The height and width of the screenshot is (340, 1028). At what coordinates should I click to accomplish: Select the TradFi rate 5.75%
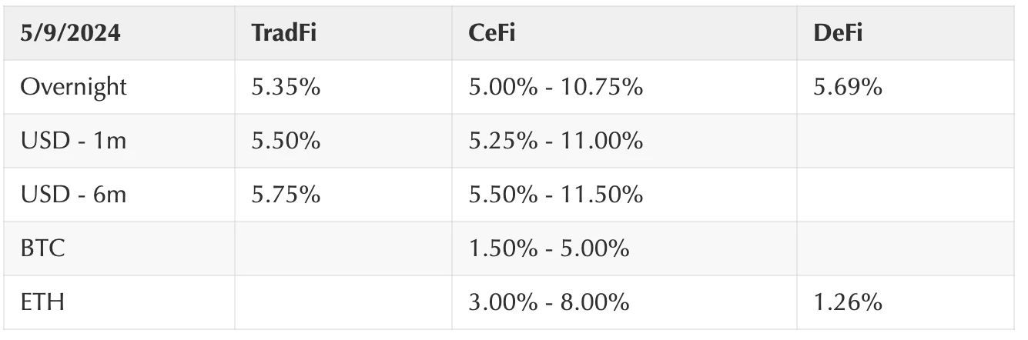[x=285, y=195]
